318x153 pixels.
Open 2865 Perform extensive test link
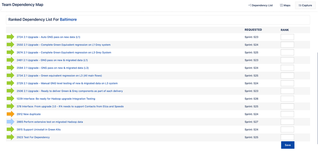click(x=50, y=122)
